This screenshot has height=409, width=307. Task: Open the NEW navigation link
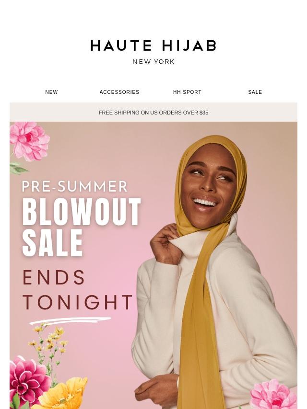point(51,92)
